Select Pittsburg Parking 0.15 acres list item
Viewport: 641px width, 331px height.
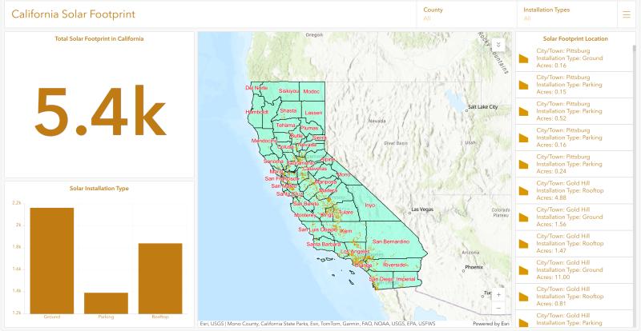coord(574,85)
